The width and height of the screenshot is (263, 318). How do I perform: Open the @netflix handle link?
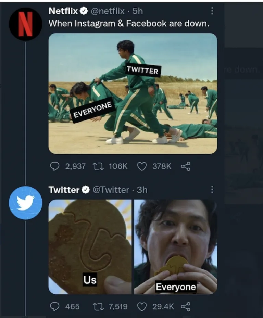(107, 11)
